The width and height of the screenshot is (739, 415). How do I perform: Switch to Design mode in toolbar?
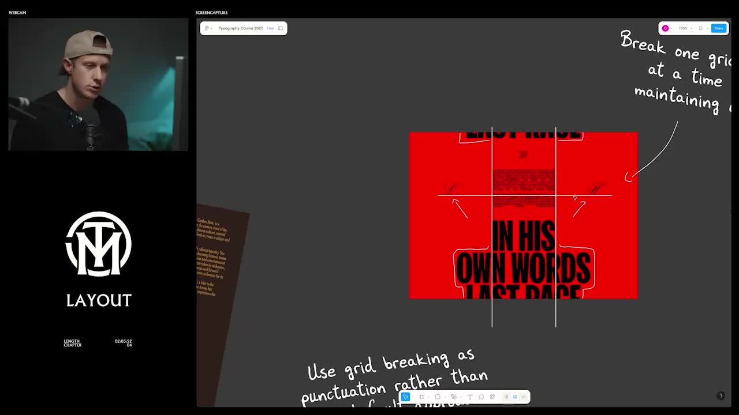click(x=515, y=397)
